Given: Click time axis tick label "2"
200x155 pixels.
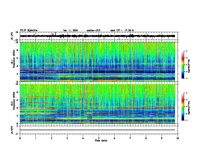Looking at the screenshot, I should (52, 138).
